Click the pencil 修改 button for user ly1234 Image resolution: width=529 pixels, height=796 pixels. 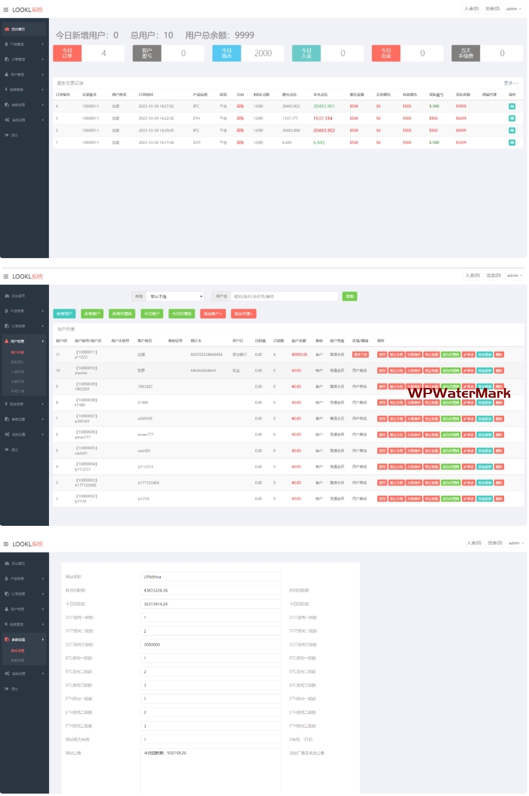(469, 499)
